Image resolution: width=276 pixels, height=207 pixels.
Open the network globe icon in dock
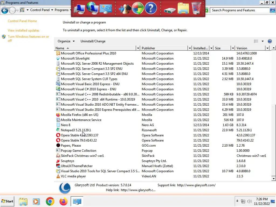[x=92, y=8]
